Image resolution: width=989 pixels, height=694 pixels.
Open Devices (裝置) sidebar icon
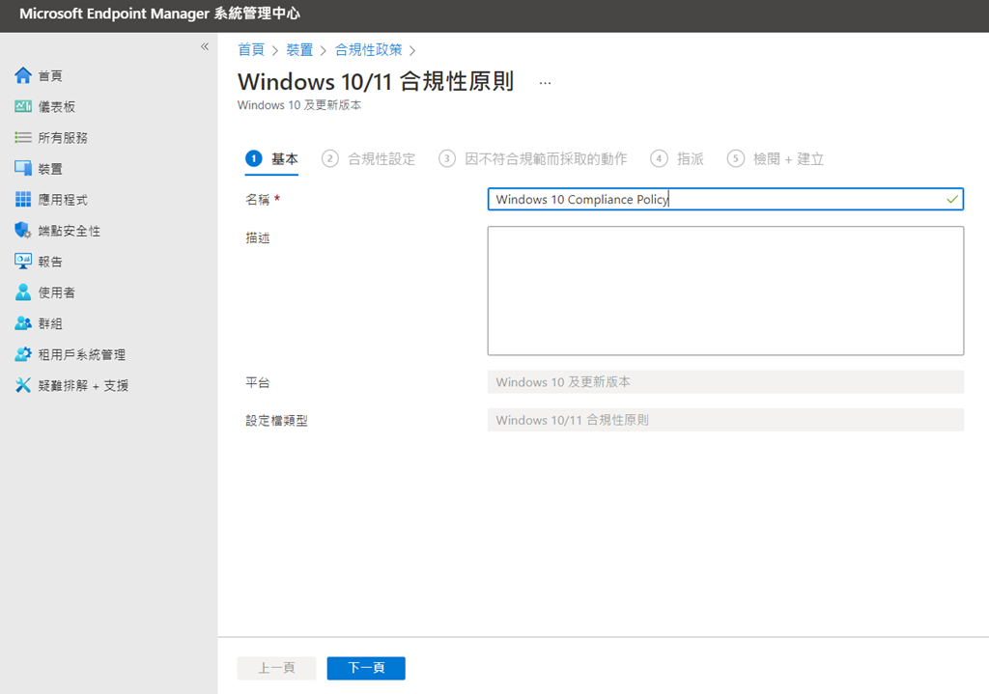[x=23, y=169]
